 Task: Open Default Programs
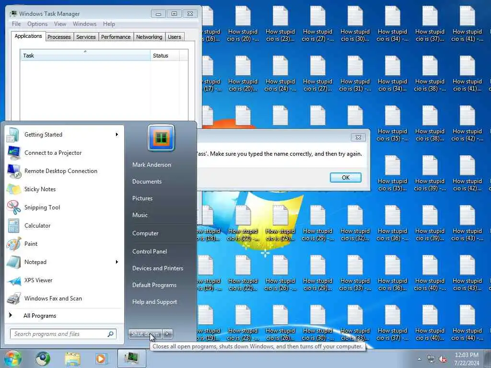154,285
